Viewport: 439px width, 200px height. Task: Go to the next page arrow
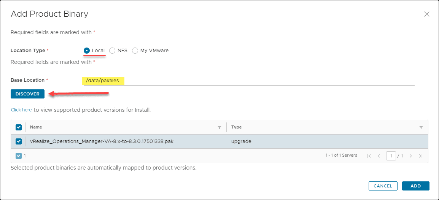[x=411, y=156]
